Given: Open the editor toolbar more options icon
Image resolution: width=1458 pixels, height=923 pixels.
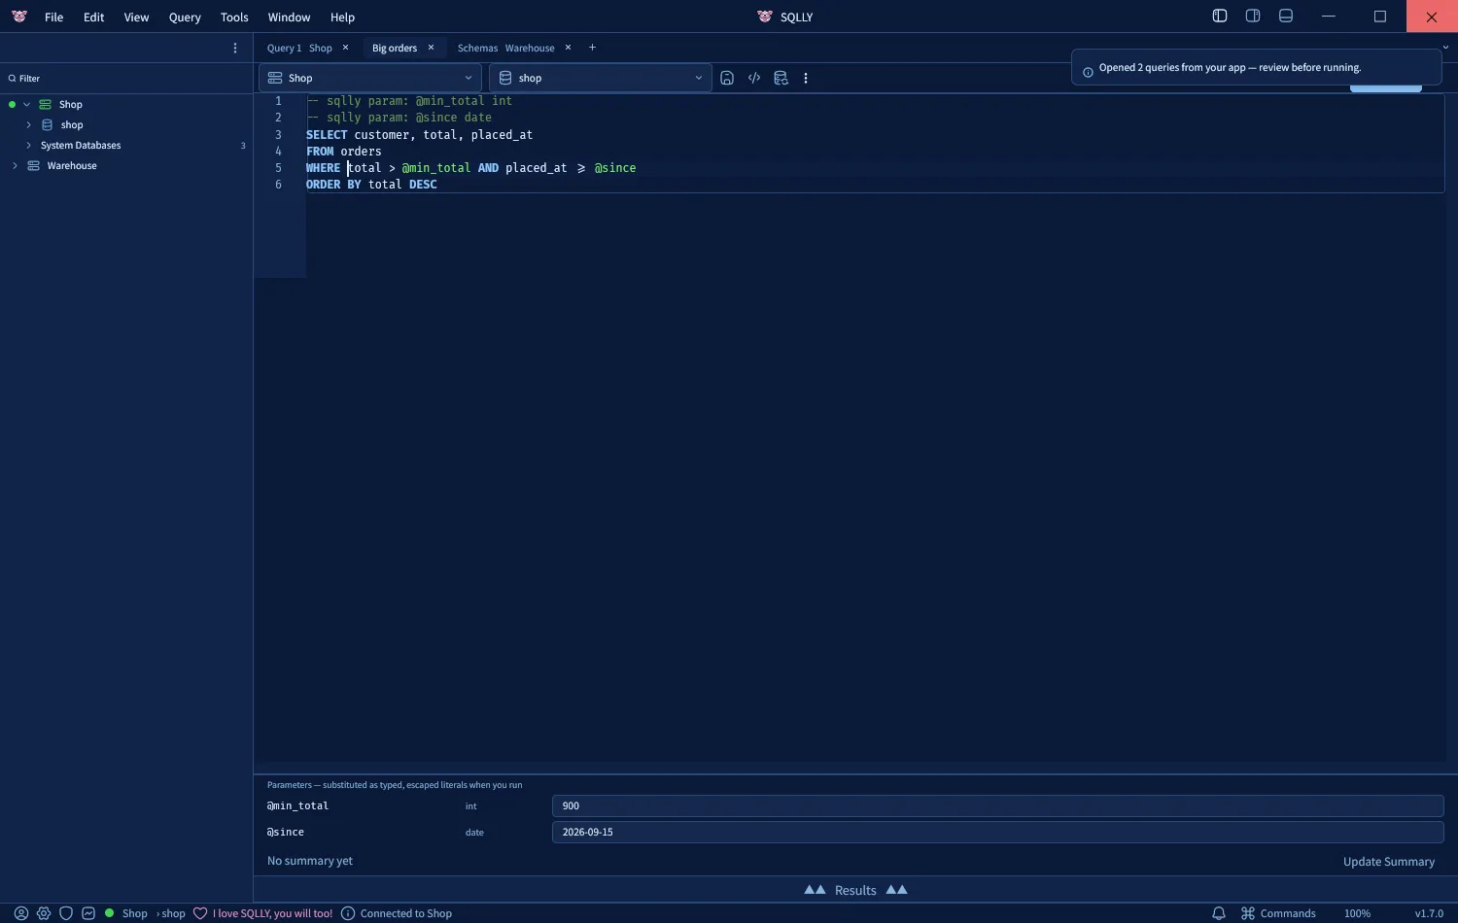Looking at the screenshot, I should pos(806,78).
